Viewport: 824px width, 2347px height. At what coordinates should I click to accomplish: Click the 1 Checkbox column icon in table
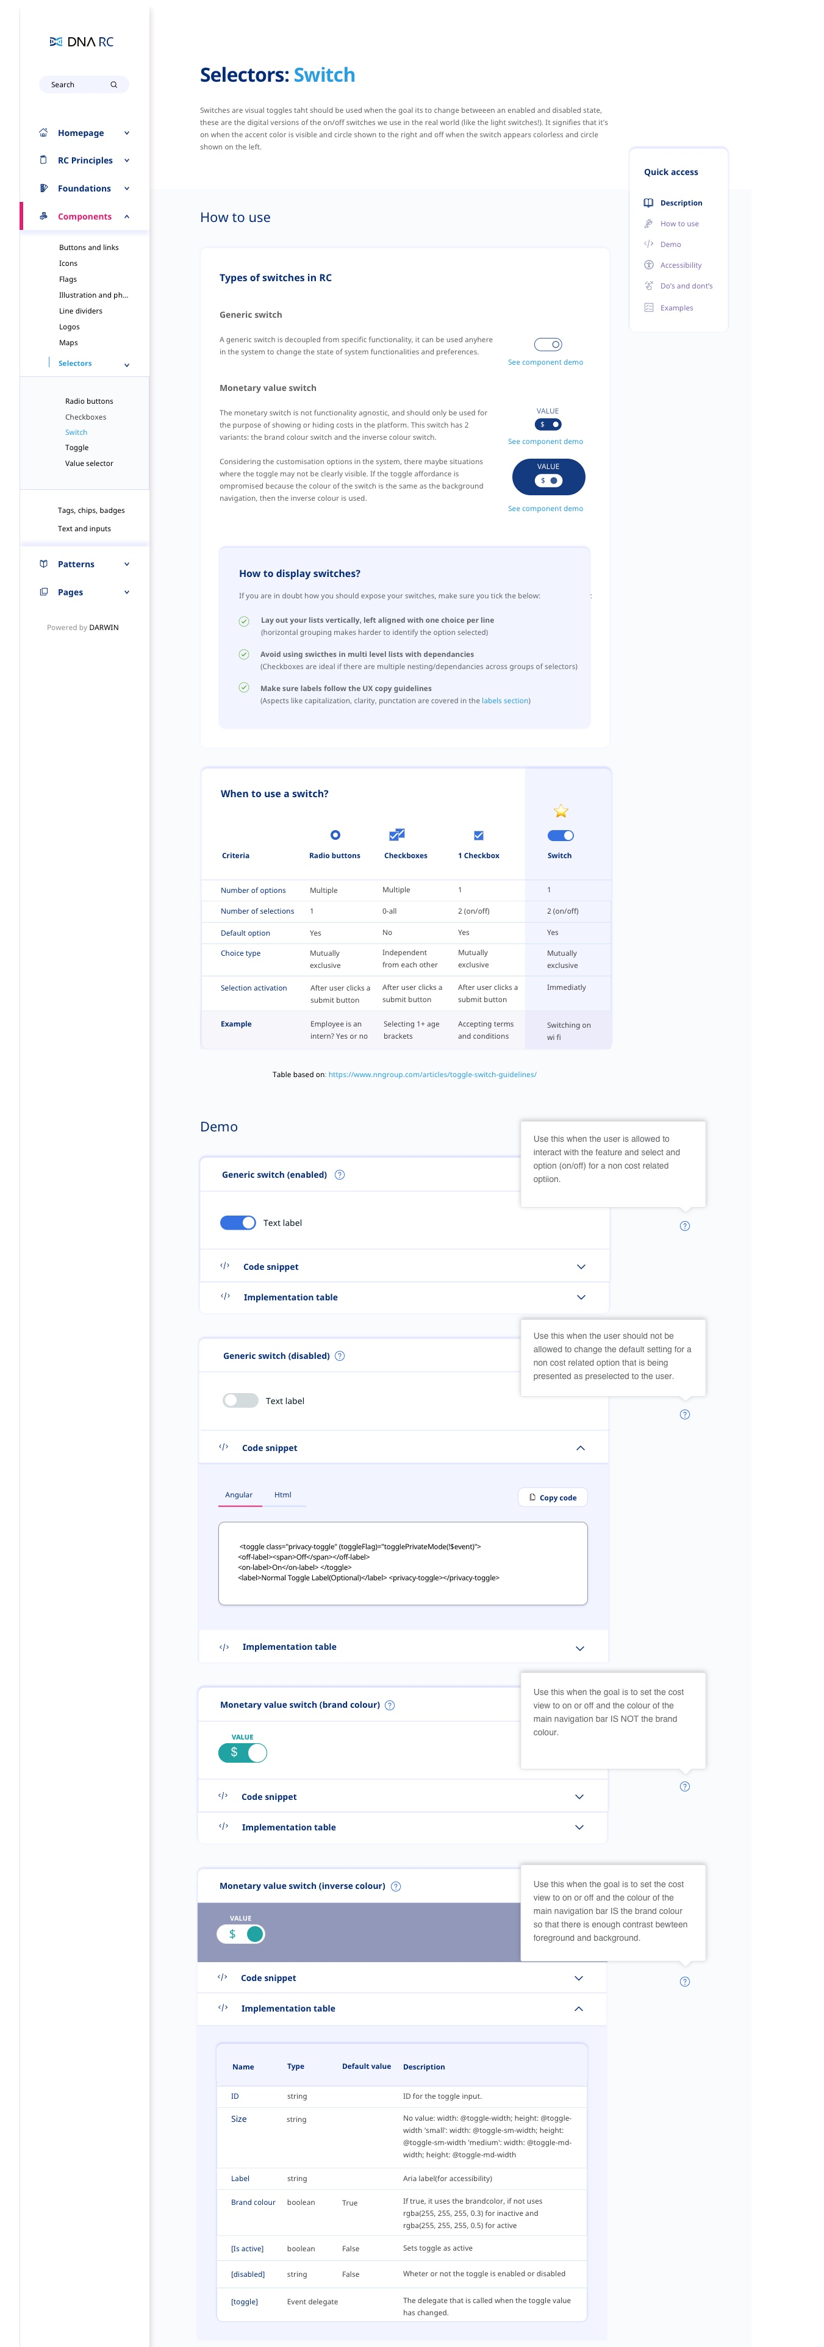click(x=479, y=836)
